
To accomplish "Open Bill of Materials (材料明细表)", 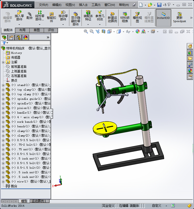I will pos(125,17).
